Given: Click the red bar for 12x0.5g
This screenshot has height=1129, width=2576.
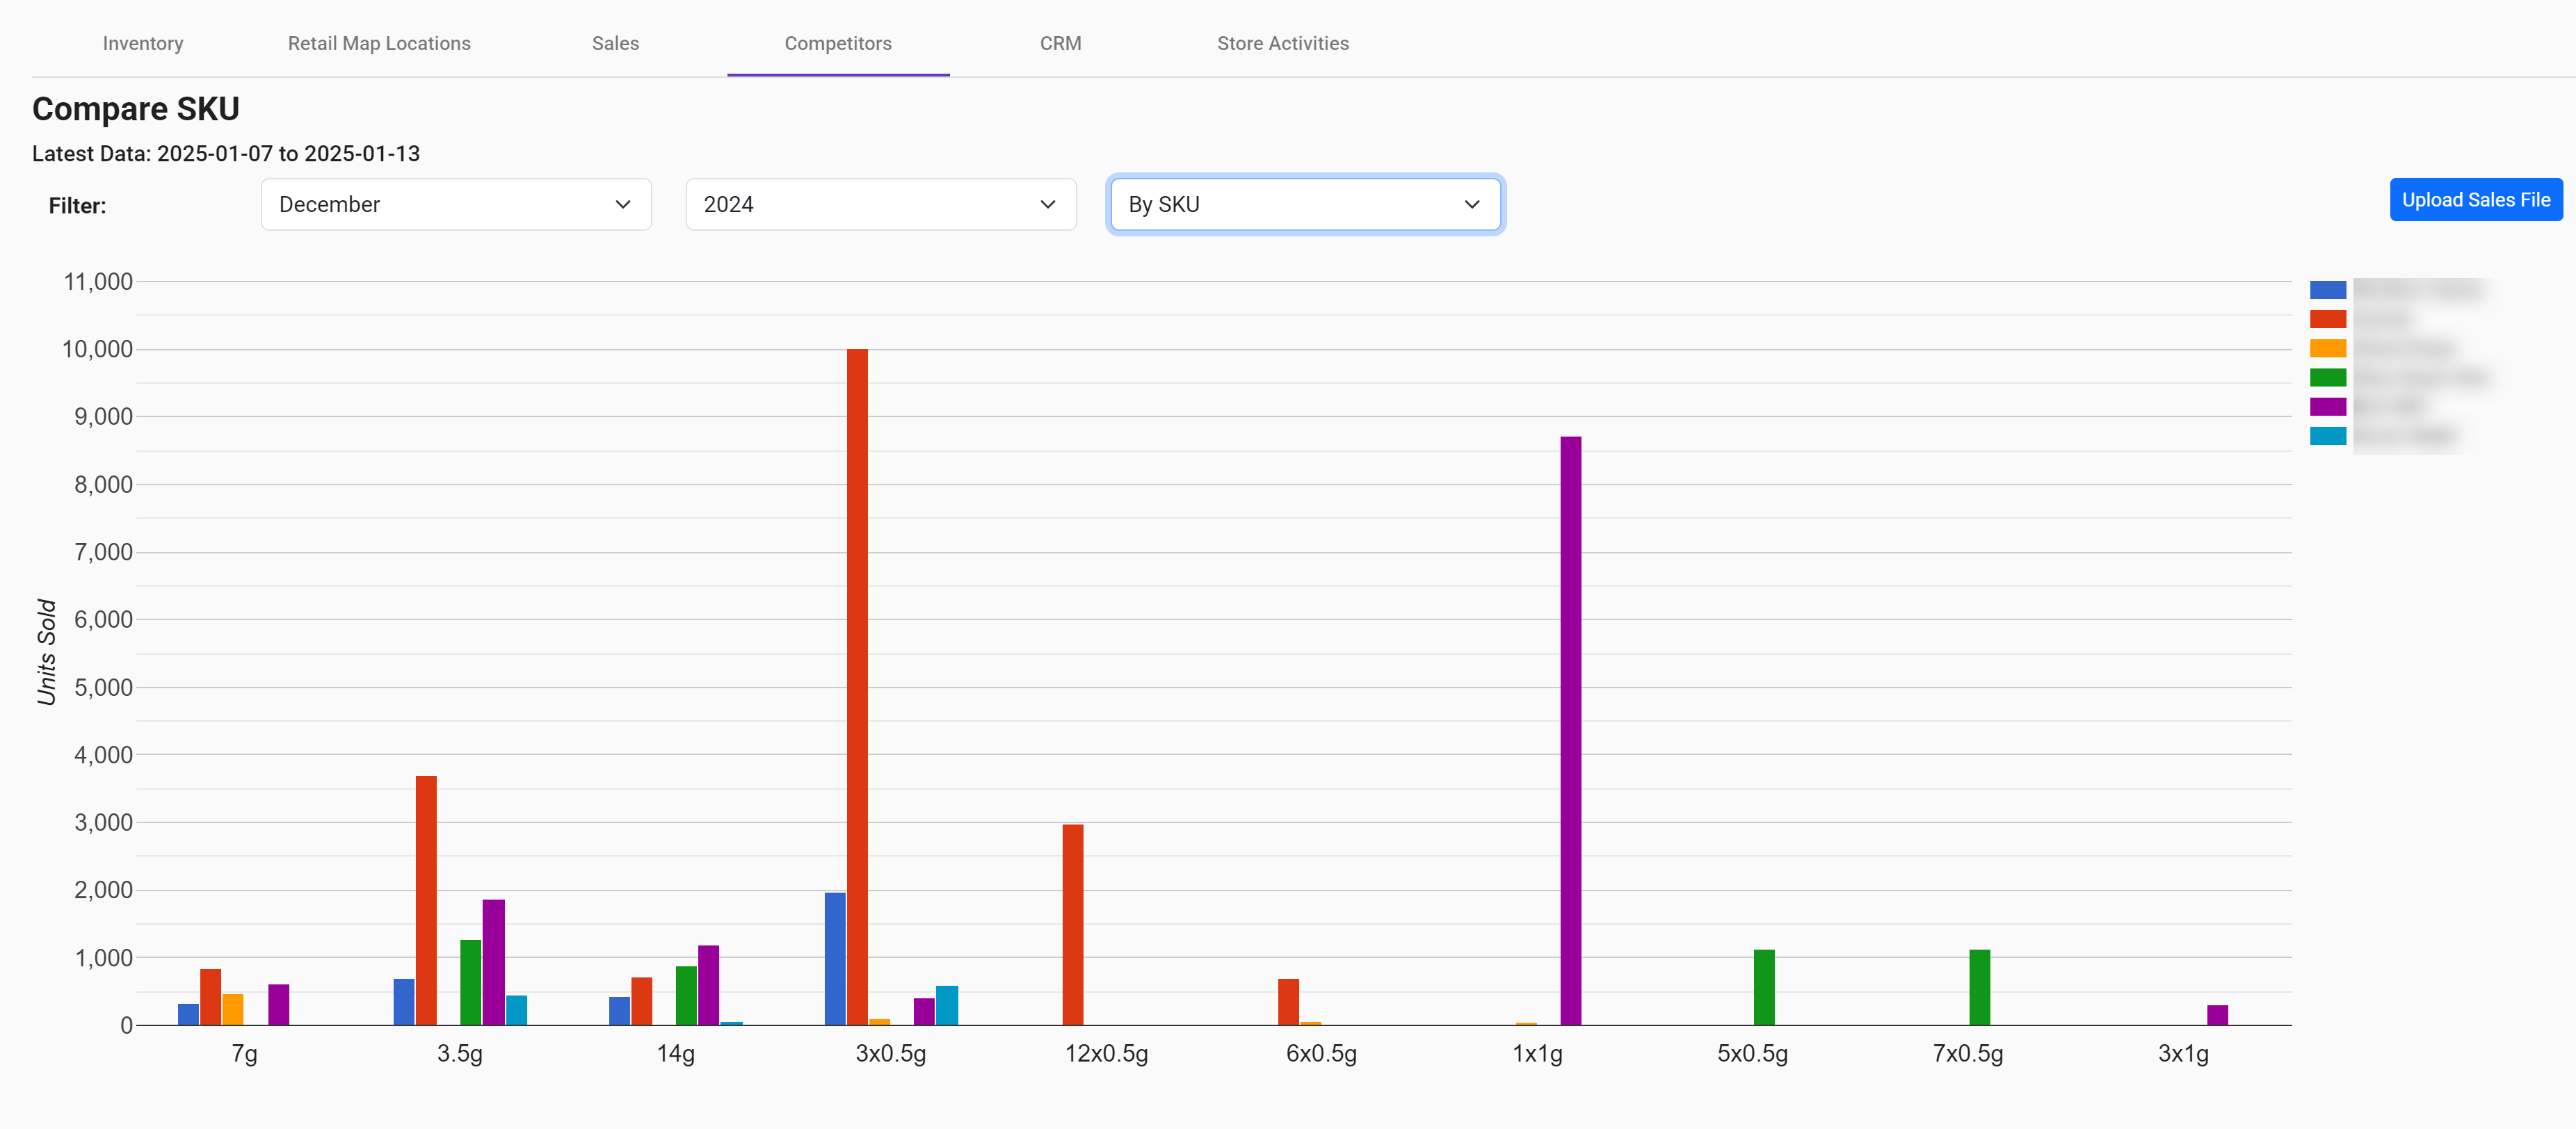Looking at the screenshot, I should (x=1072, y=924).
